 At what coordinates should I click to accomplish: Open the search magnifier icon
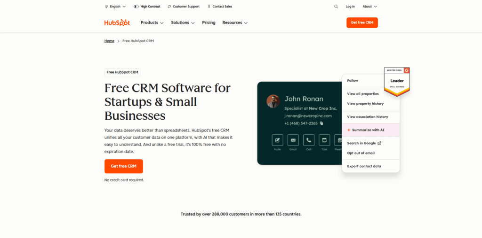pyautogui.click(x=336, y=7)
